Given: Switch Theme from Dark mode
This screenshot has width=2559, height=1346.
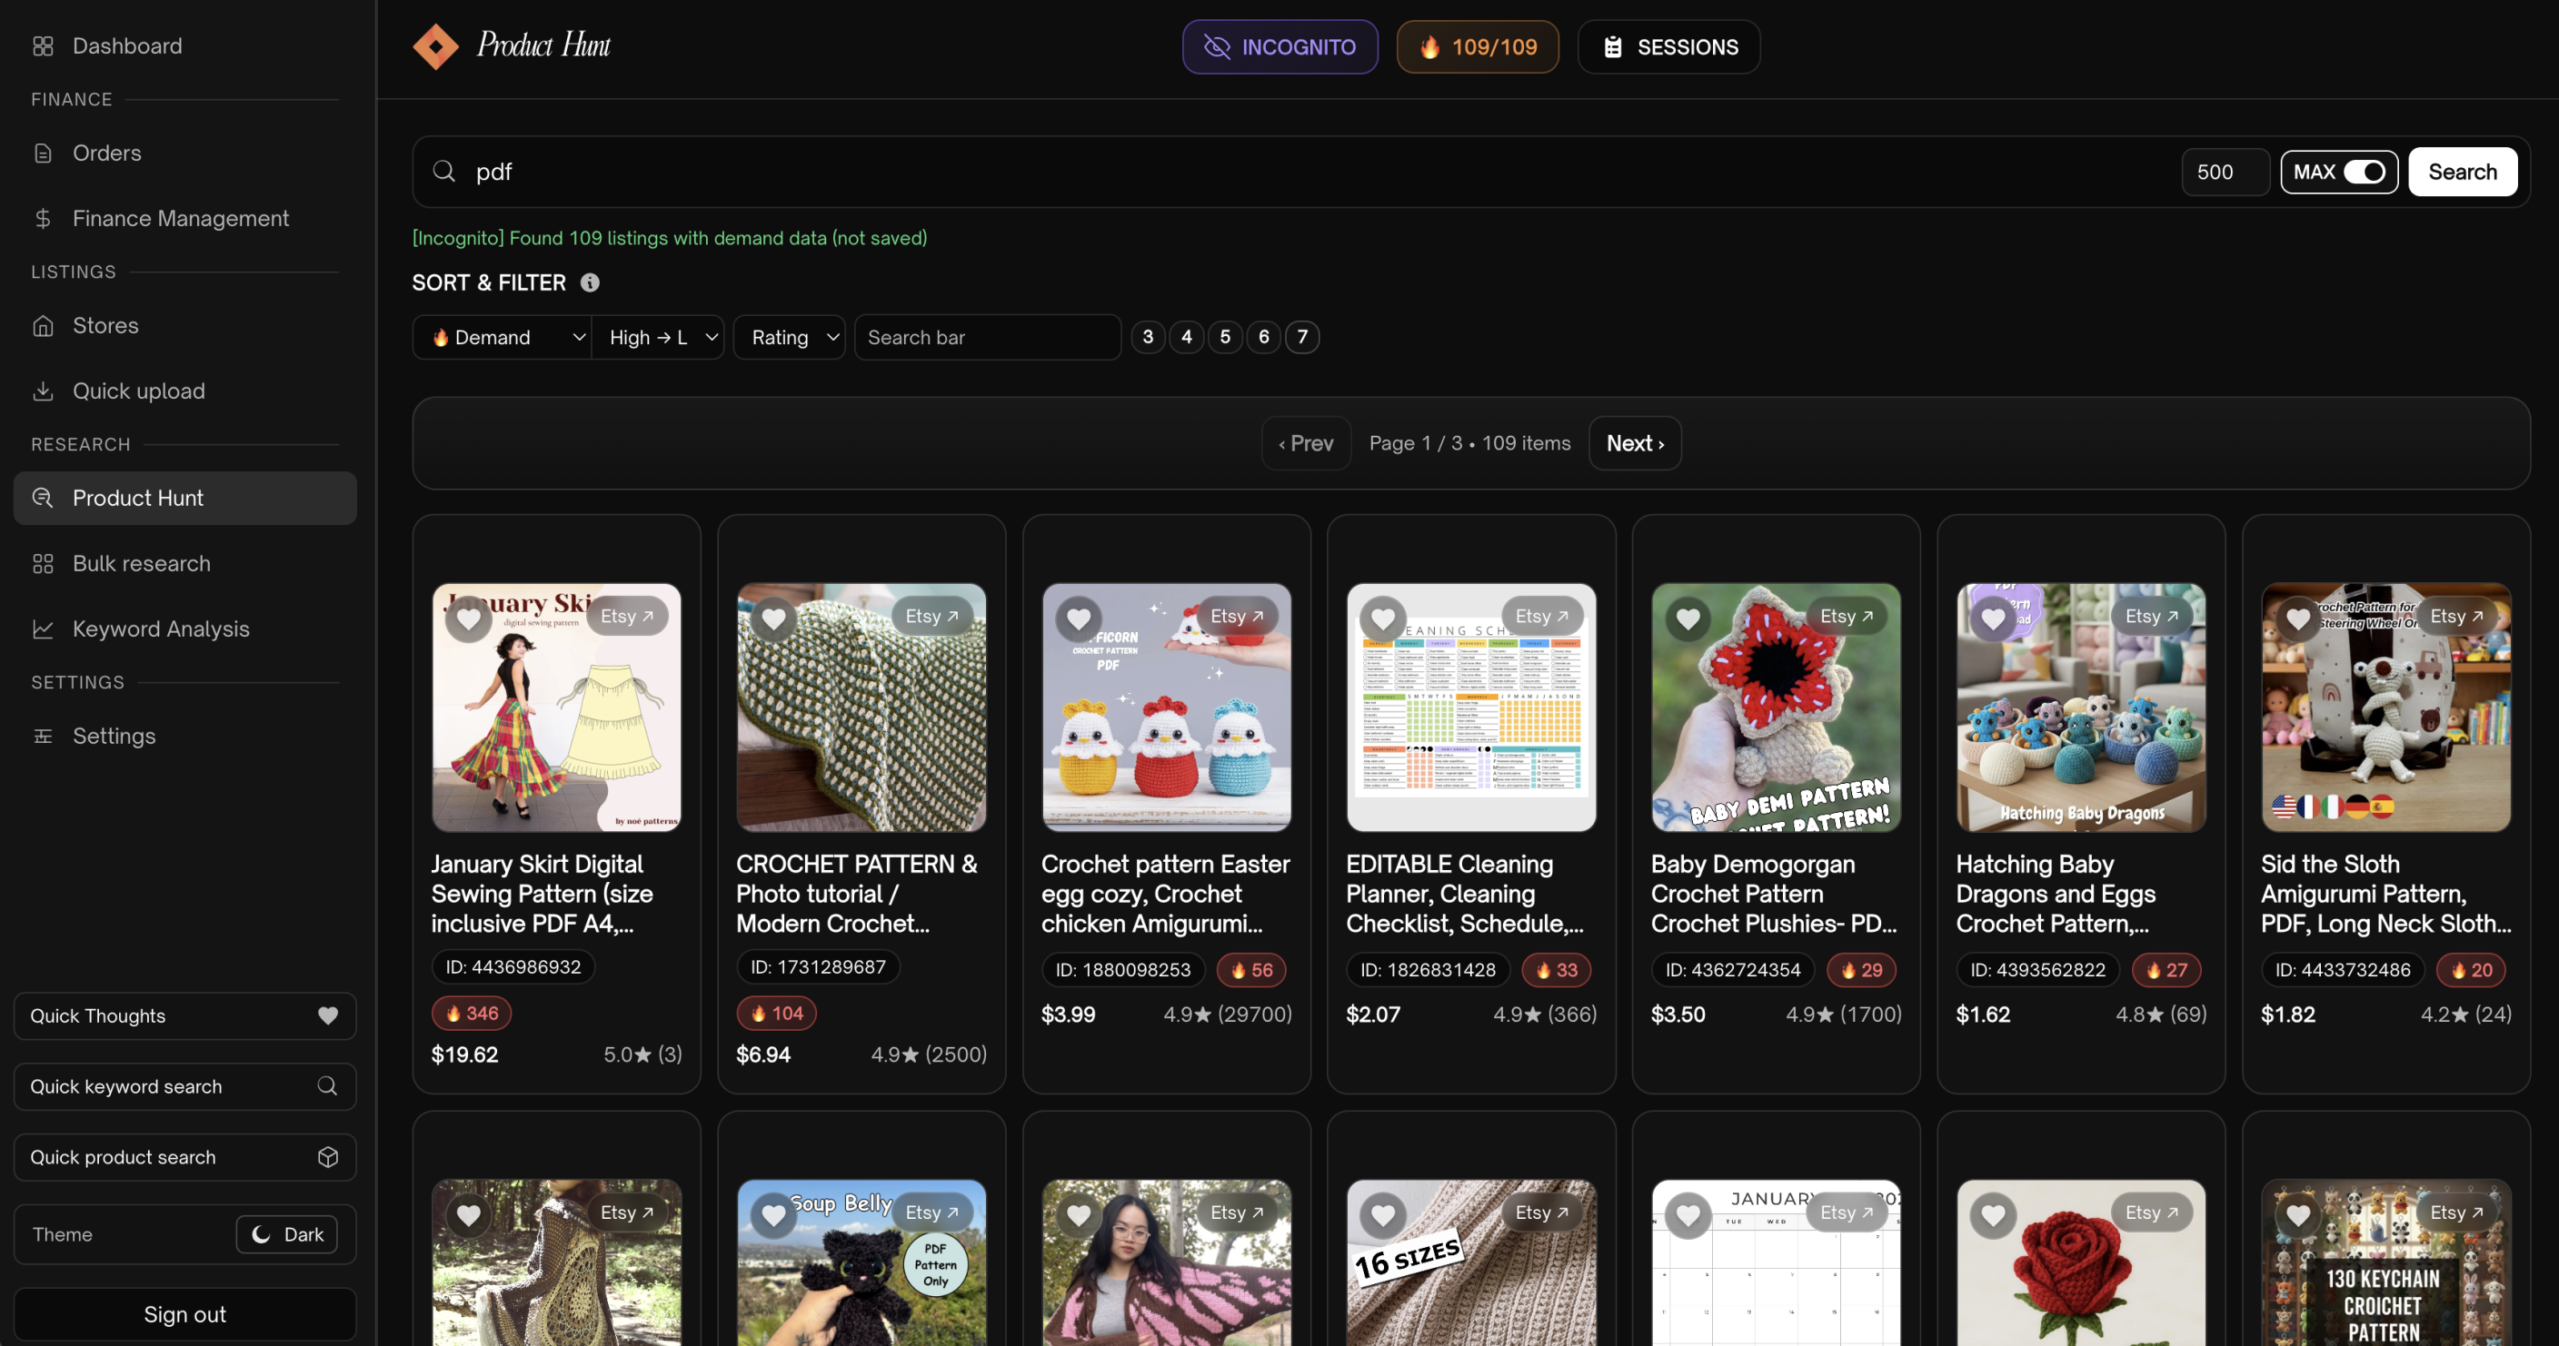Looking at the screenshot, I should 287,1233.
